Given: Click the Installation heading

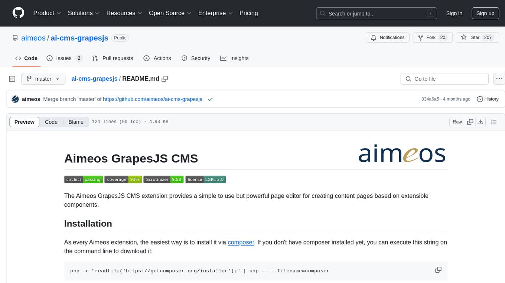Looking at the screenshot, I should (88, 223).
